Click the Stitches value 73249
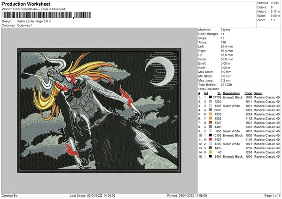282x199 pixels. tap(275, 3)
